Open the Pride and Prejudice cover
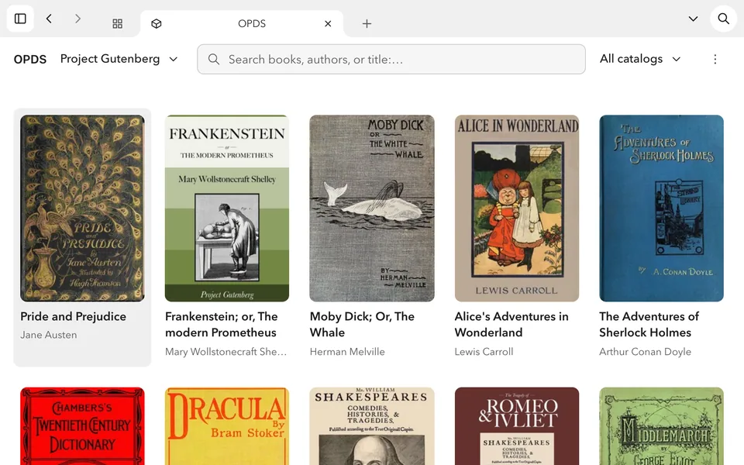744x465 pixels. pos(82,208)
